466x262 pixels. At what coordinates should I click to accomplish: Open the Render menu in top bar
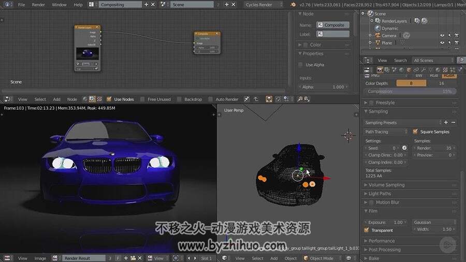[38, 5]
